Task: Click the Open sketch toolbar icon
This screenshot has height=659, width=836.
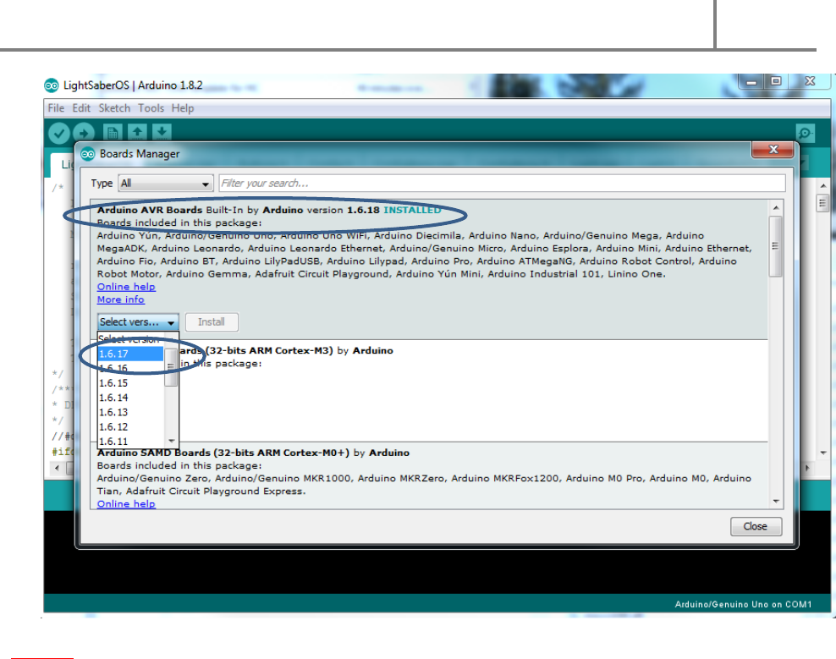Action: pyautogui.click(x=137, y=133)
